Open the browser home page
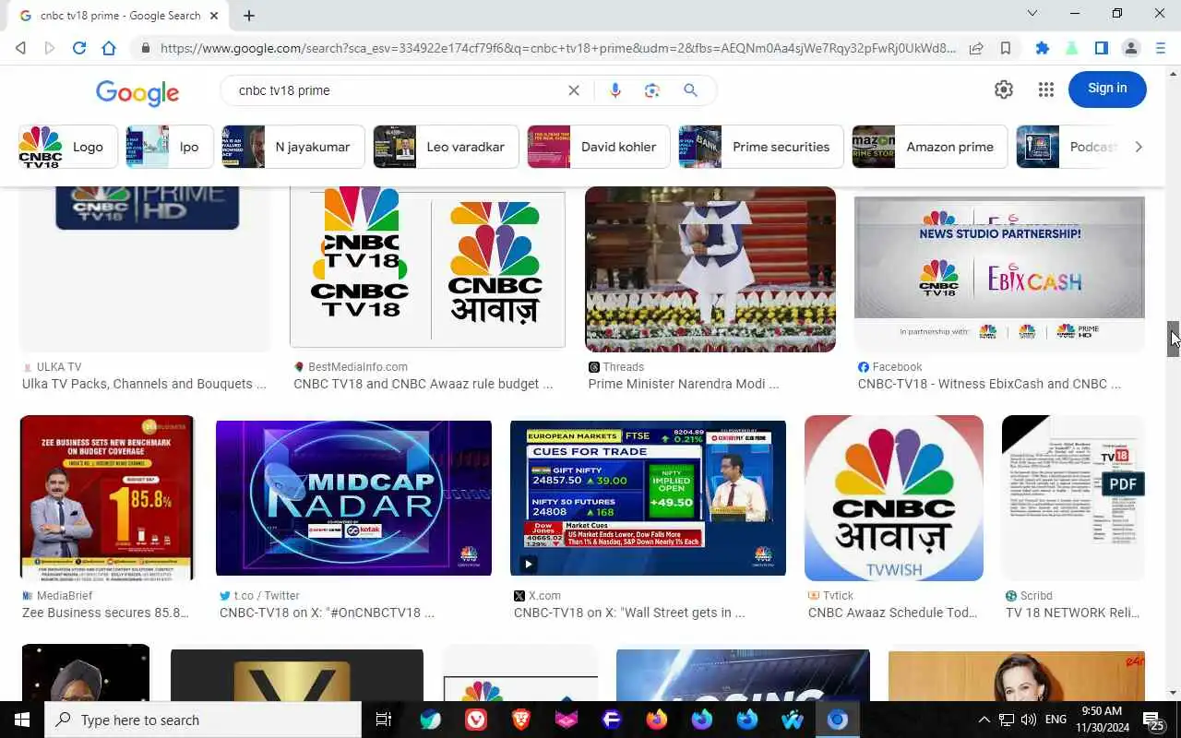Screen dimensions: 1181x738 109,48
